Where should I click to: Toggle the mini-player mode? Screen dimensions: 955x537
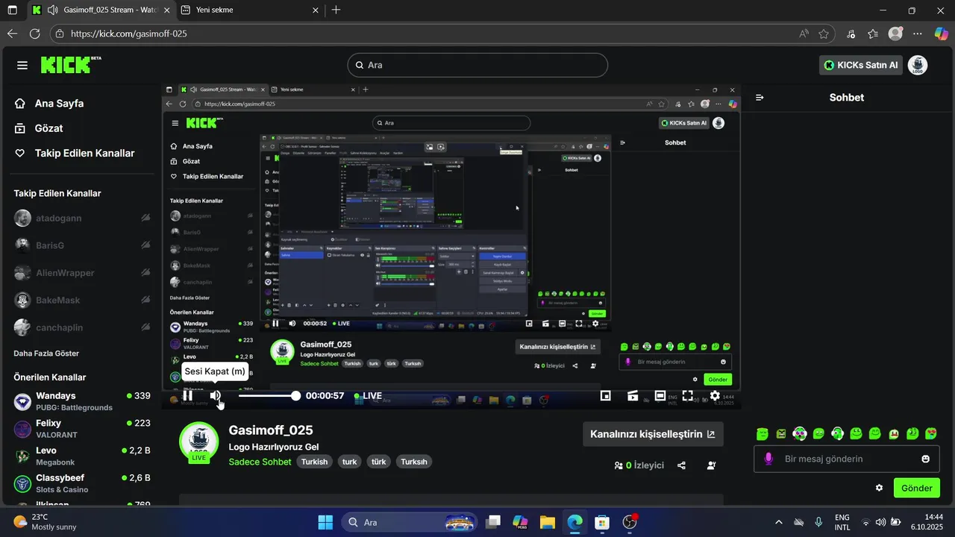click(606, 396)
